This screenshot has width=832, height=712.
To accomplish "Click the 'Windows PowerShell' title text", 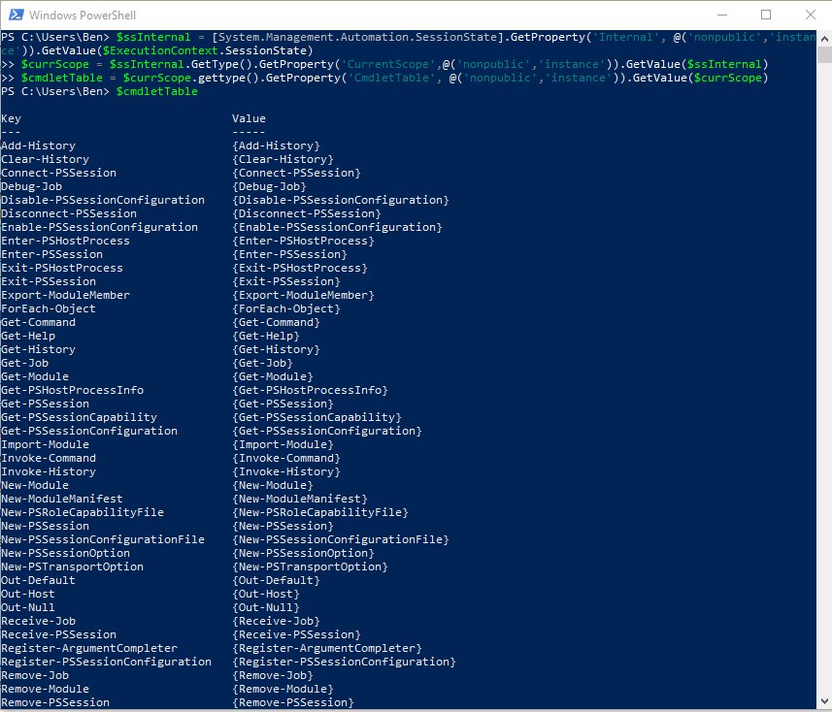I will 83,16.
